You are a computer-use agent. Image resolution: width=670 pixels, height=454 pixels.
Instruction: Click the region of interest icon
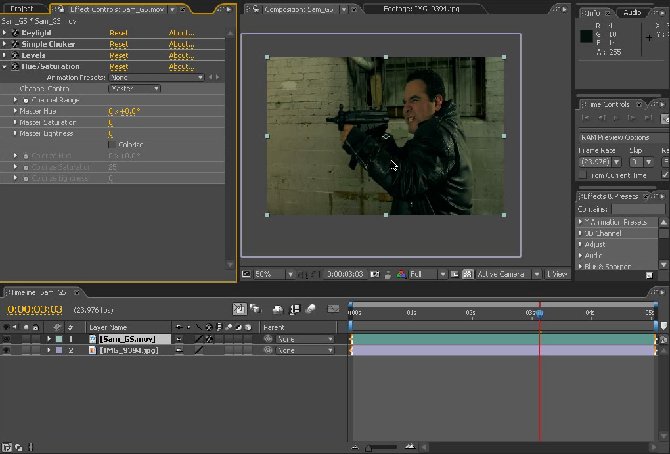[455, 274]
